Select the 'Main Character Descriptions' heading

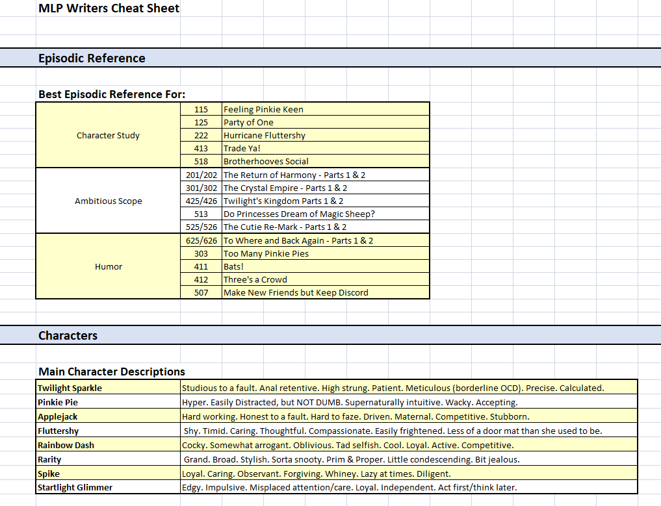pyautogui.click(x=112, y=372)
